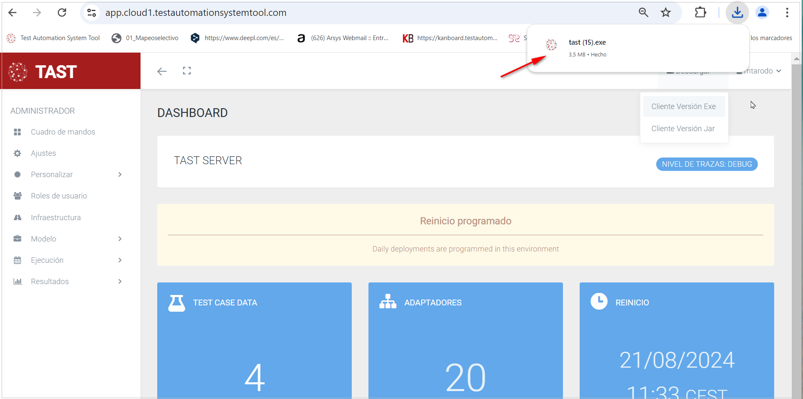
Task: Open downloaded file tast (15).exe
Action: click(587, 43)
